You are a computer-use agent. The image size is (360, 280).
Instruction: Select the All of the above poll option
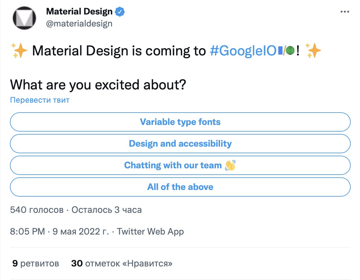click(180, 187)
